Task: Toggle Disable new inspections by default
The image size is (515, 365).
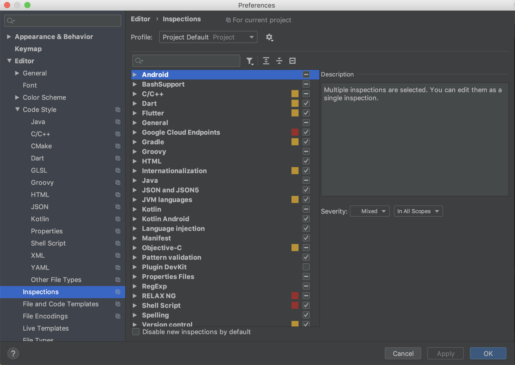Action: tap(136, 332)
